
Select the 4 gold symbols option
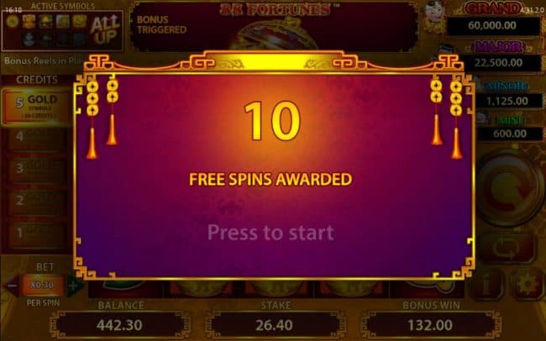tap(38, 139)
